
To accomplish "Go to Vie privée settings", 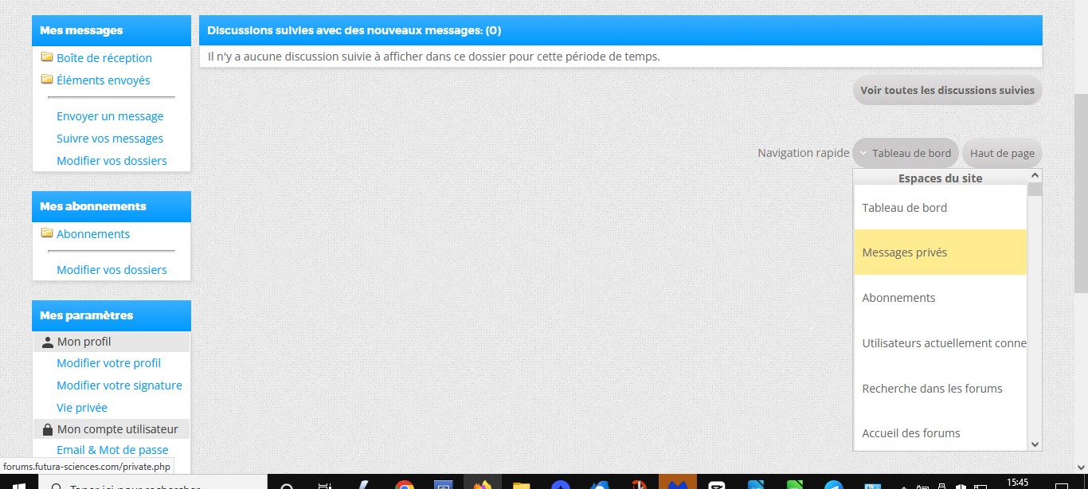I will (x=82, y=407).
